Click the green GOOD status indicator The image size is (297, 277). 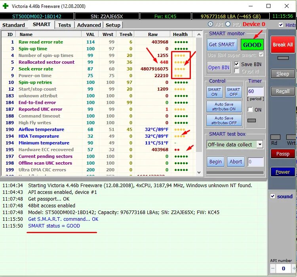click(x=252, y=45)
